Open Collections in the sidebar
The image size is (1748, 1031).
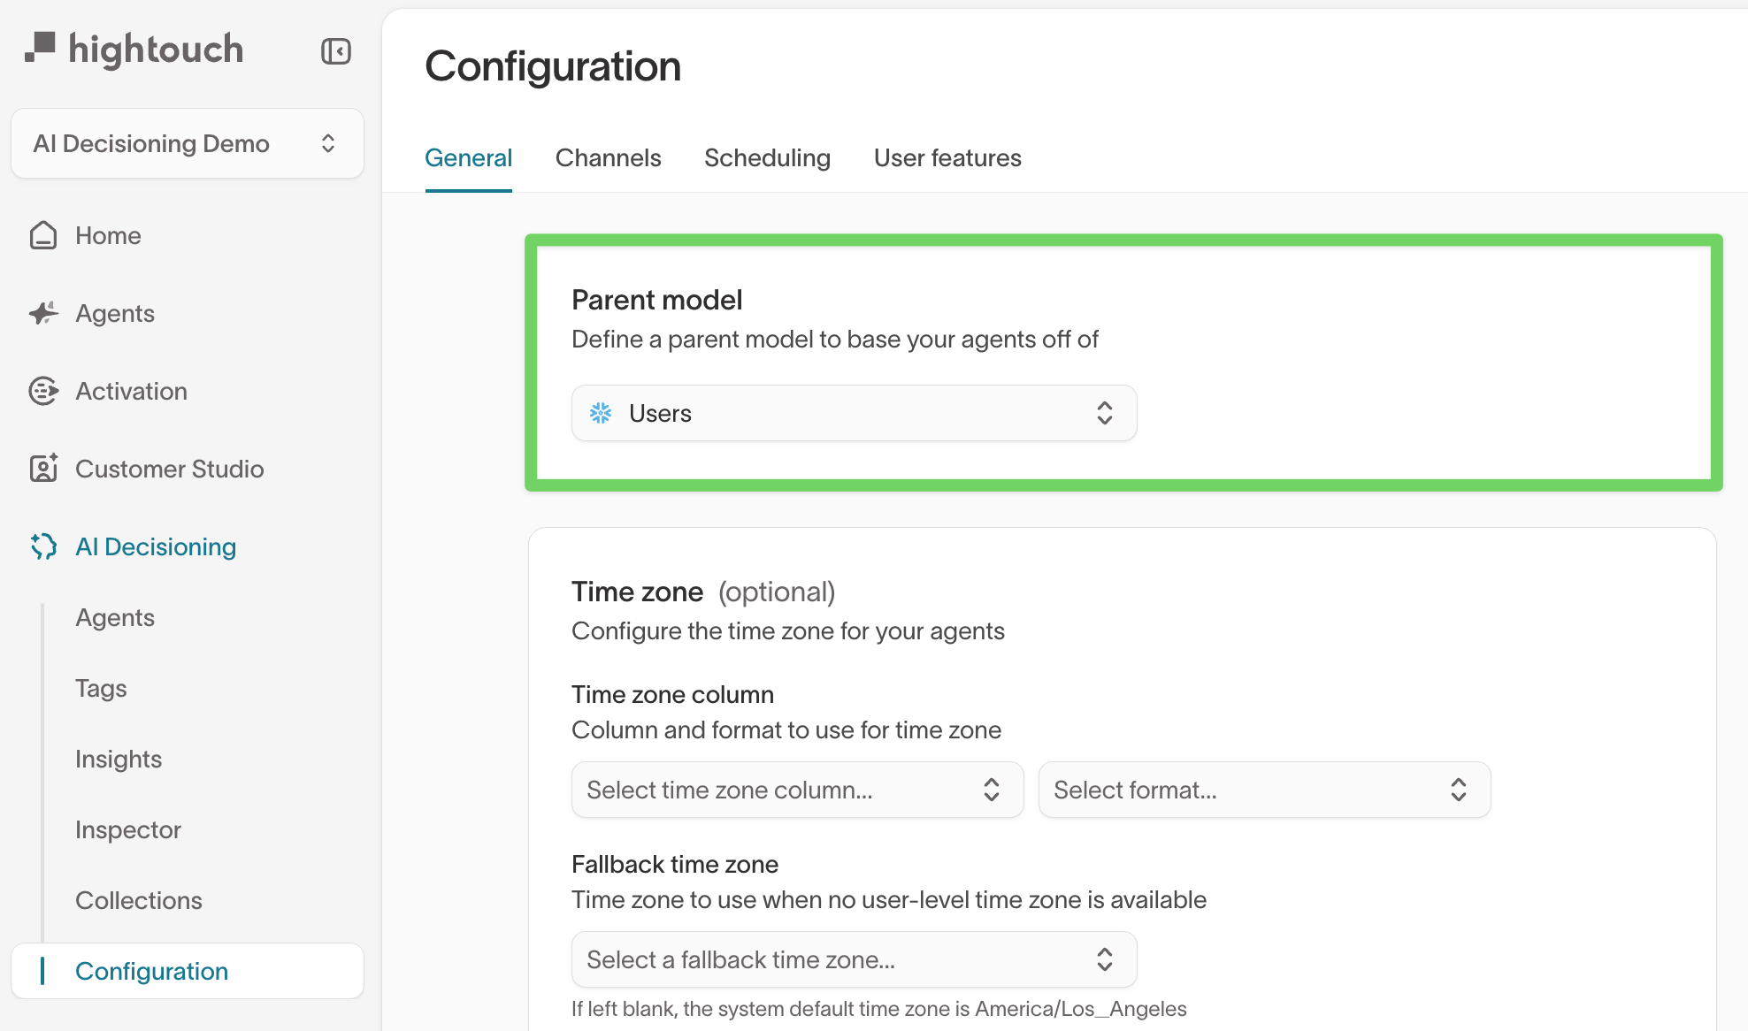point(139,900)
